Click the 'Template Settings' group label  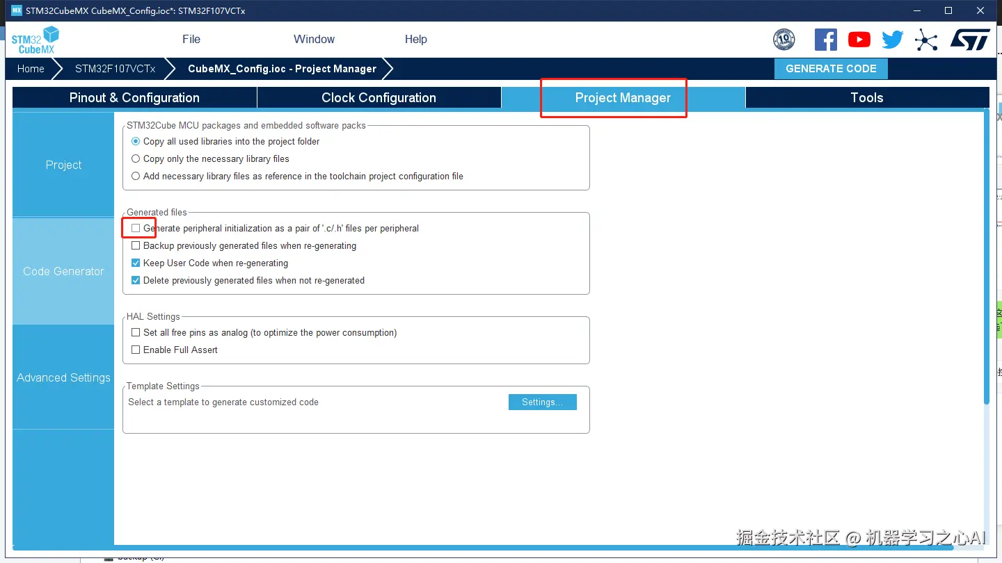pos(163,386)
